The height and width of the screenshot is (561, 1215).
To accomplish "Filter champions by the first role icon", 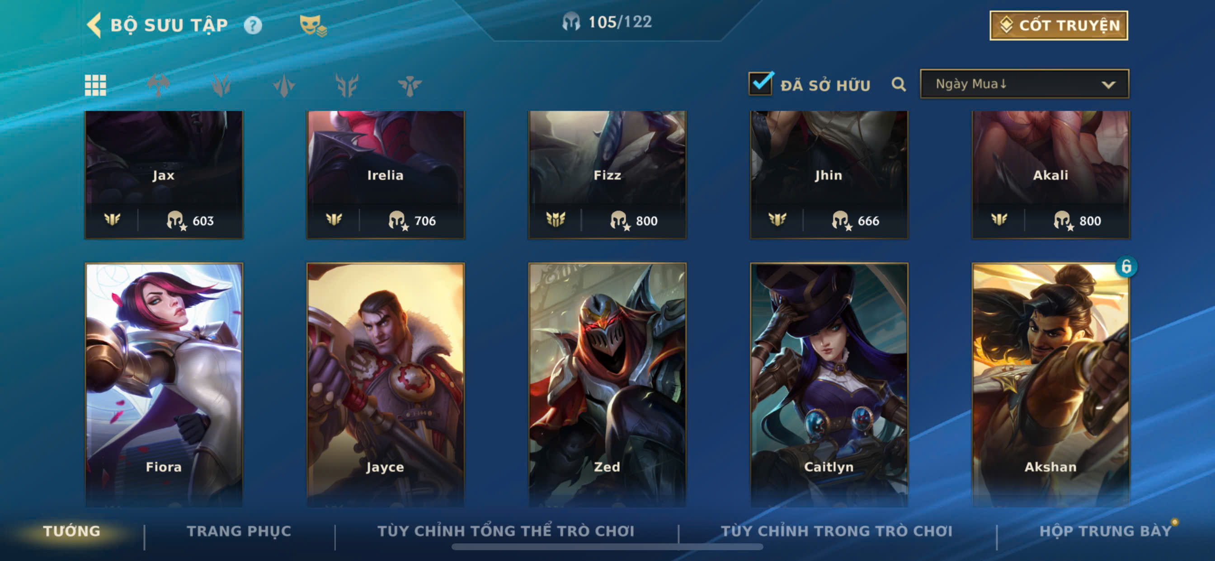I will (158, 85).
